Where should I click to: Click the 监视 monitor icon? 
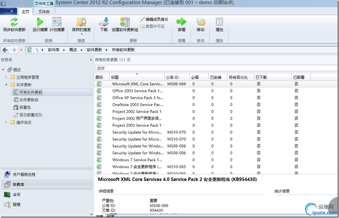pos(7,195)
